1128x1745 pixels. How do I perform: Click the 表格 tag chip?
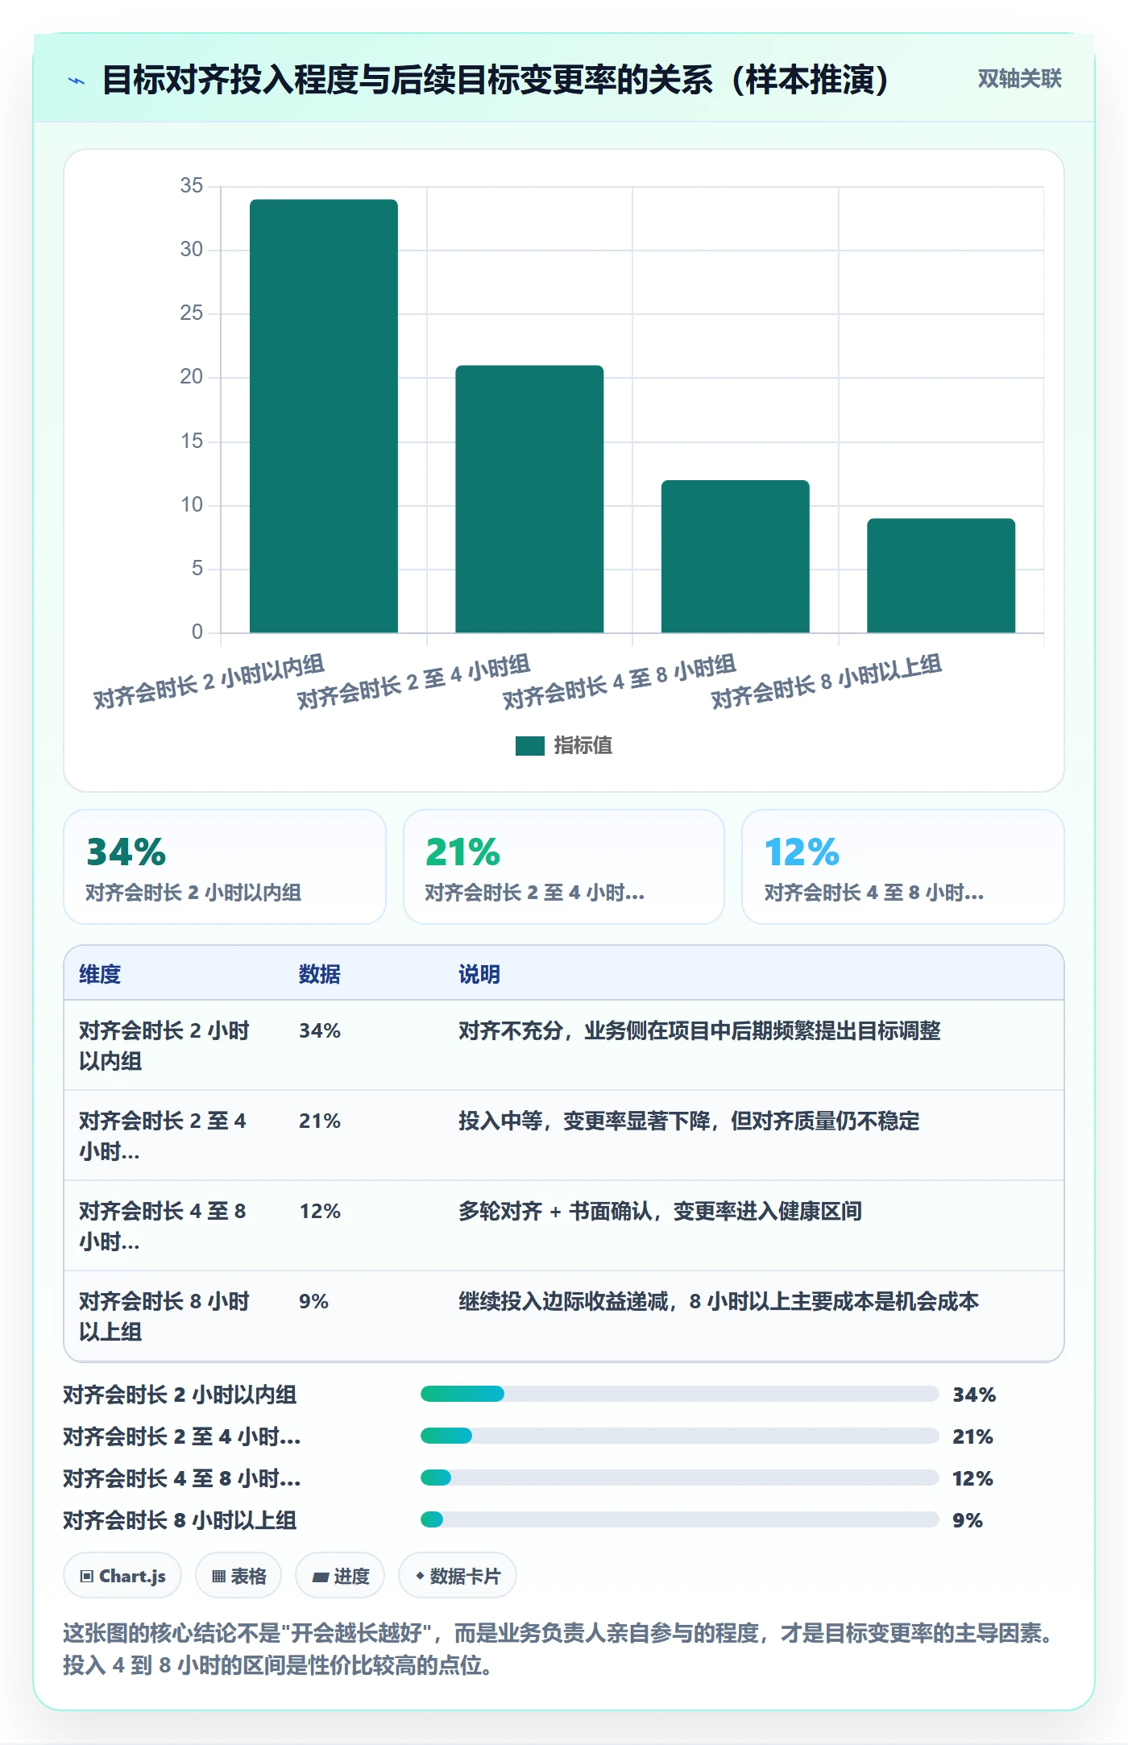[x=238, y=1576]
